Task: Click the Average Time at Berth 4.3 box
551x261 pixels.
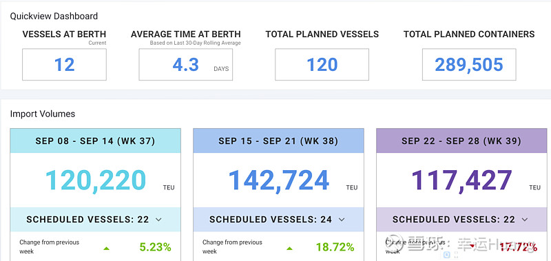Action: pyautogui.click(x=185, y=65)
